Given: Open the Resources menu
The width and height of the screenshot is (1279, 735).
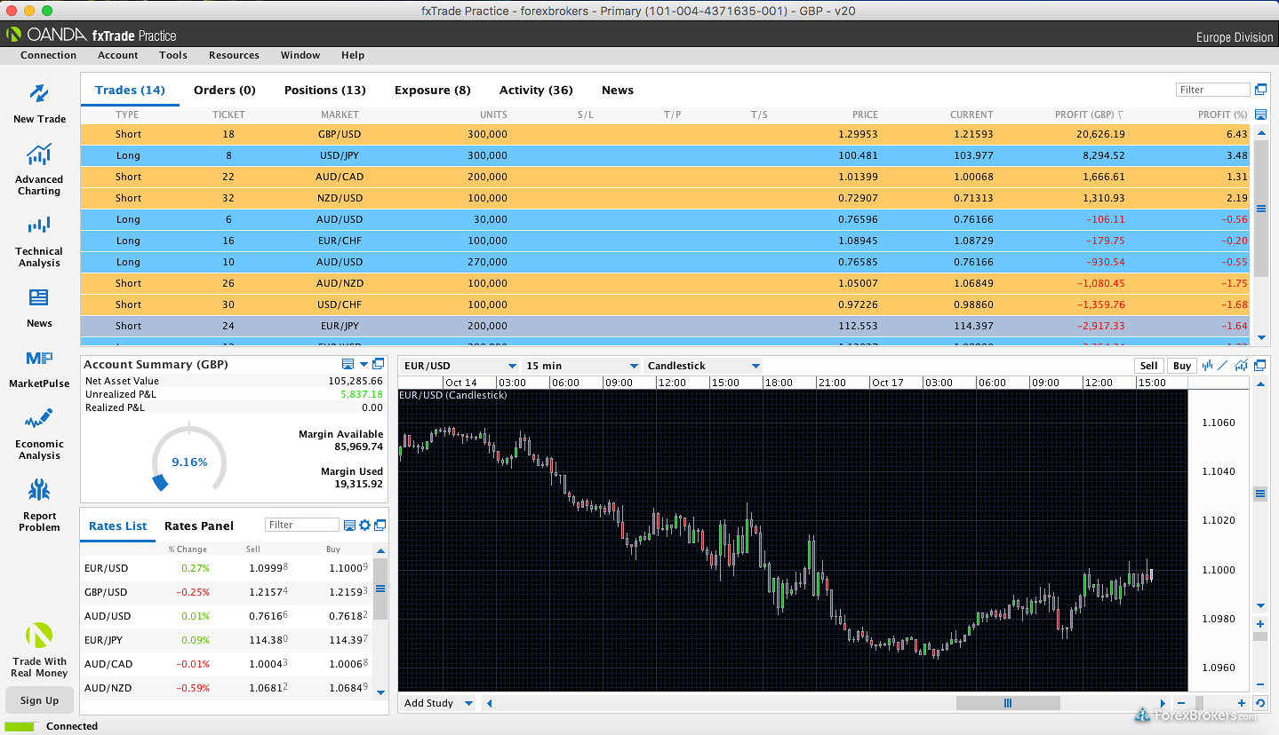Looking at the screenshot, I should pos(234,55).
